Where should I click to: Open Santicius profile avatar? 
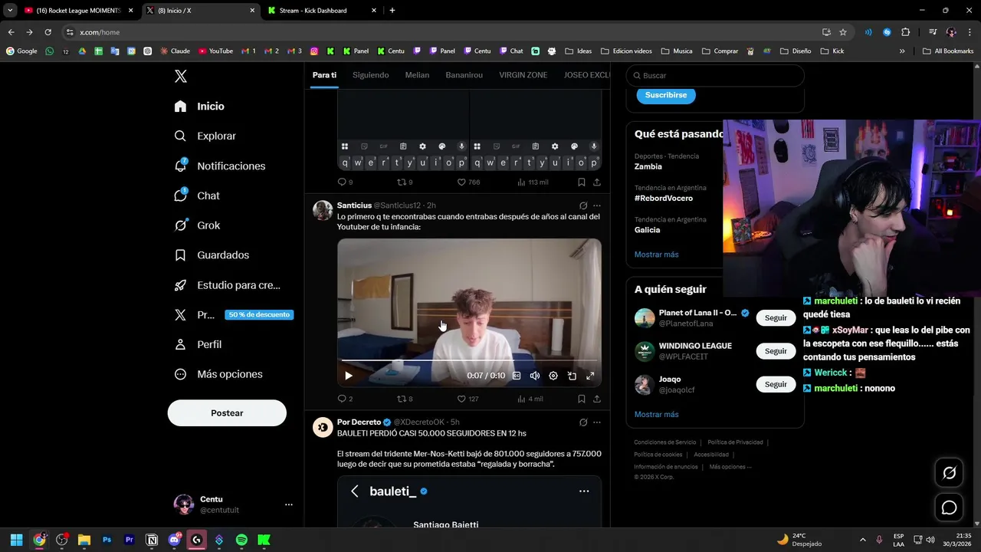point(323,211)
